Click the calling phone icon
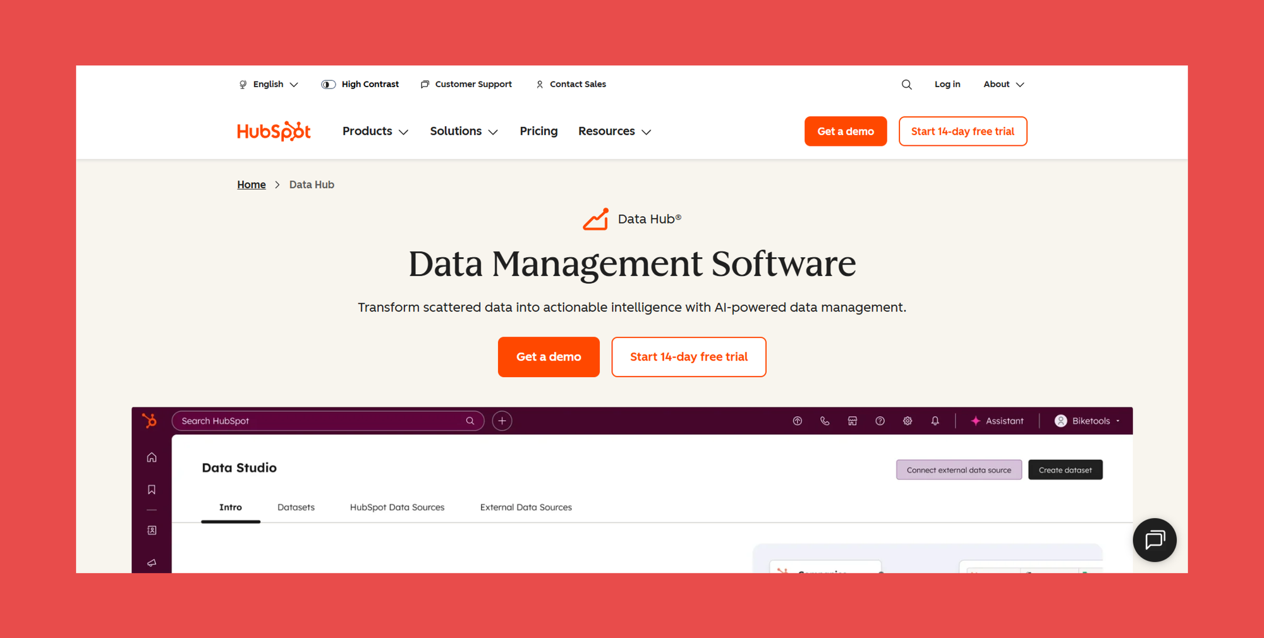The width and height of the screenshot is (1264, 638). 825,421
